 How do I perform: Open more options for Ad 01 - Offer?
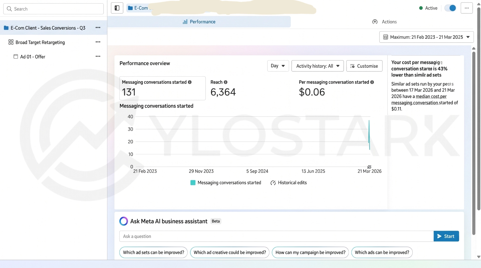[x=98, y=57]
